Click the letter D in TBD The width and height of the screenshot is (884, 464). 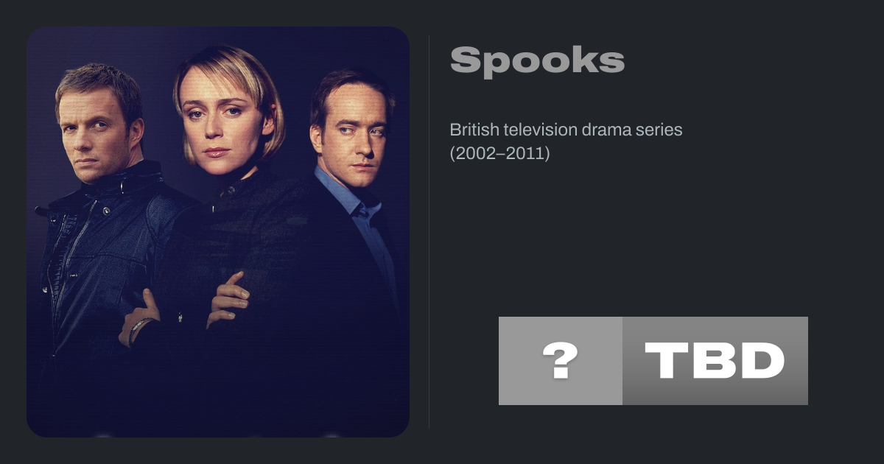[x=761, y=361]
